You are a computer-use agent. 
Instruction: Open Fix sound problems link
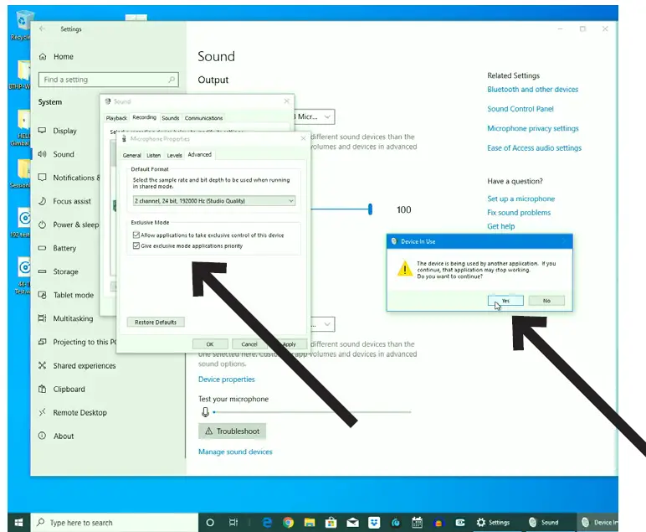pyautogui.click(x=519, y=213)
